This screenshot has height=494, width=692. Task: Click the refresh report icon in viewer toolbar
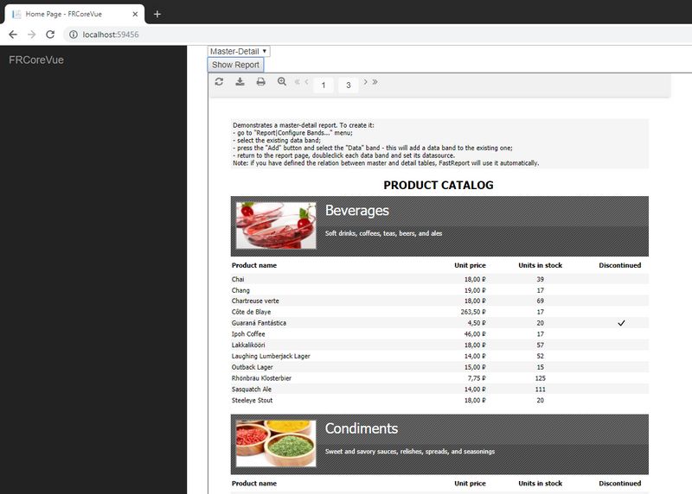(220, 82)
